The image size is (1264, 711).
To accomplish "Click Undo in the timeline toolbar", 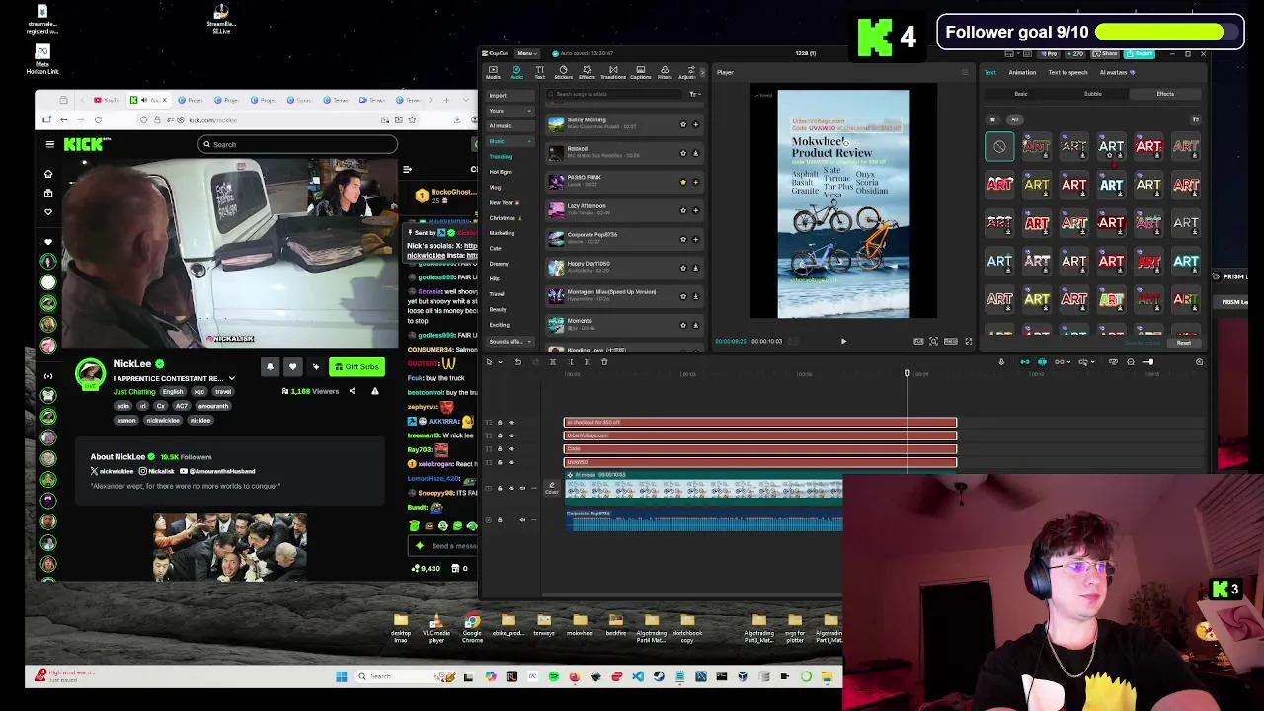I will [x=518, y=361].
